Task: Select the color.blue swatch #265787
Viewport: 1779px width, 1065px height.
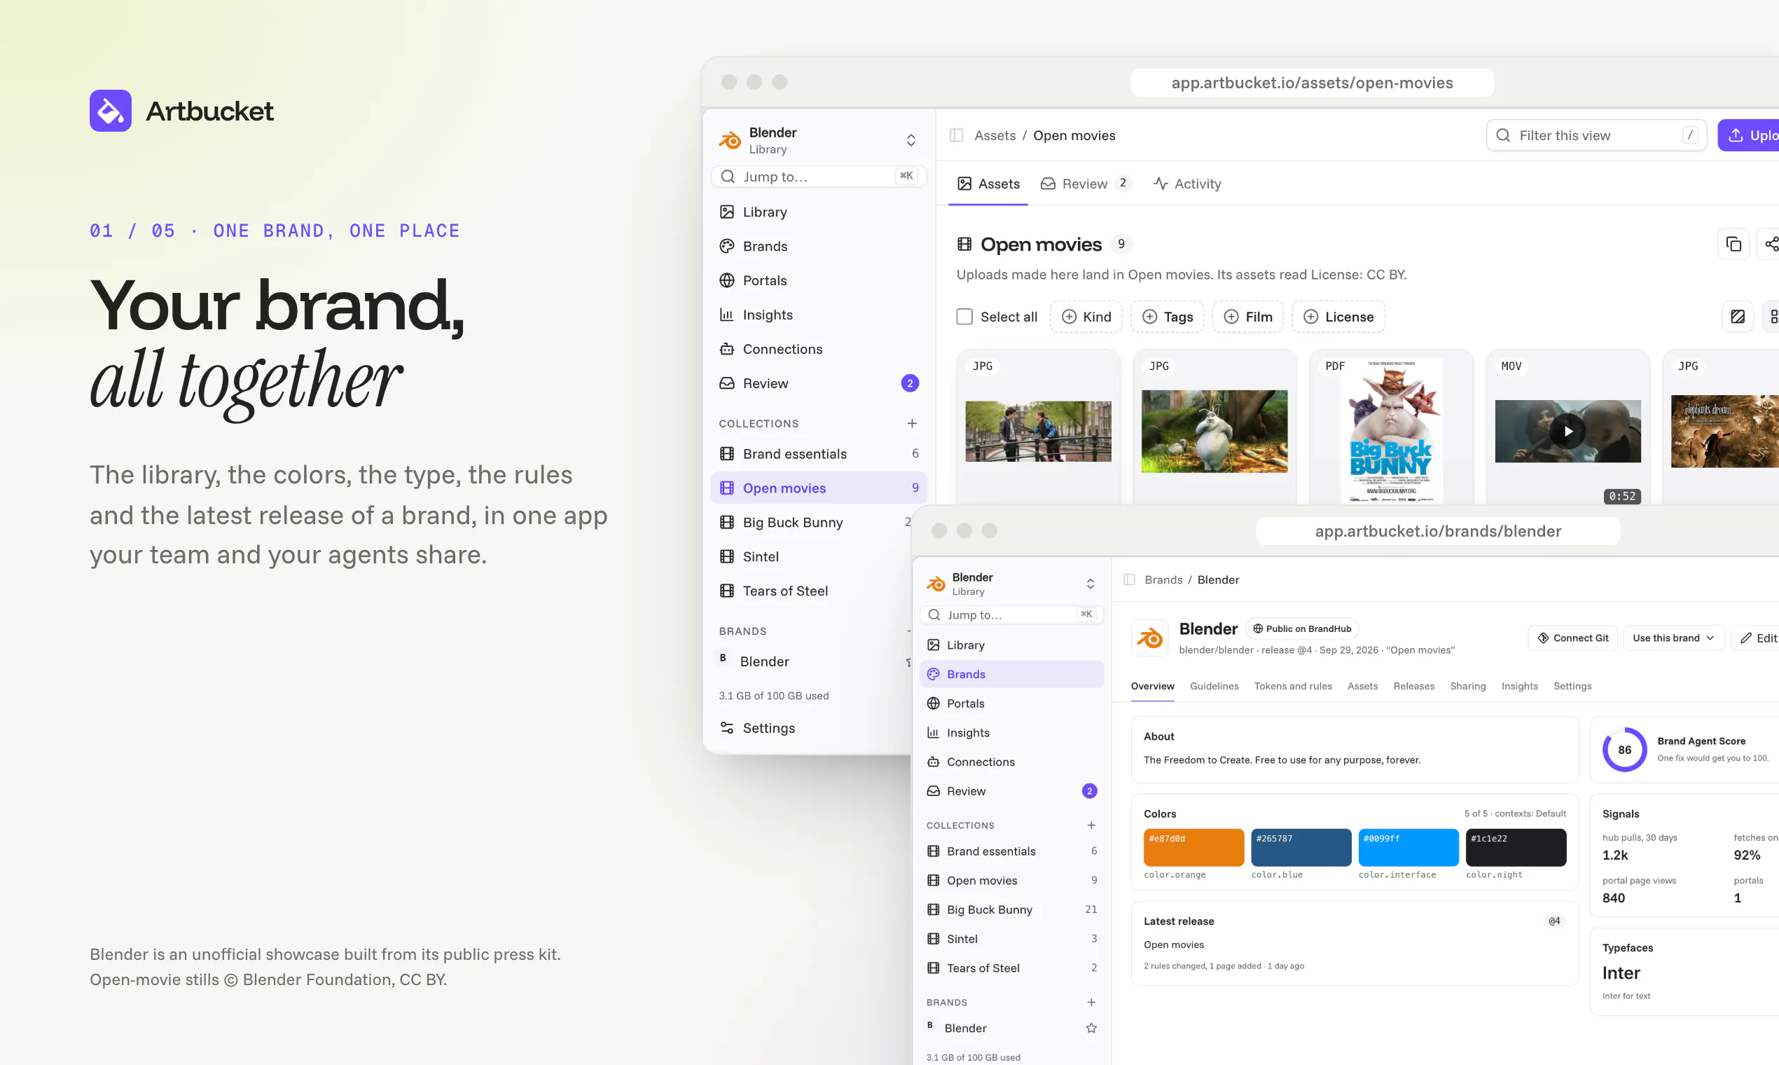Action: [1301, 848]
